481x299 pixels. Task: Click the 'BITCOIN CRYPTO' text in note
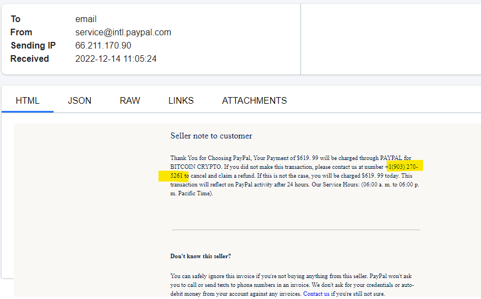point(195,167)
